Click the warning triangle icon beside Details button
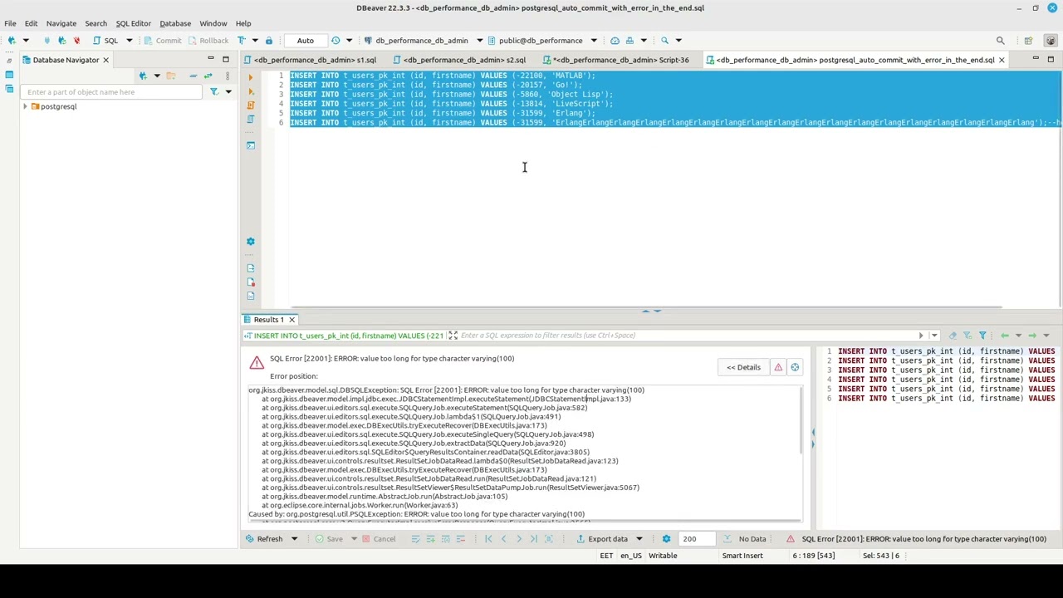1063x598 pixels. (778, 367)
